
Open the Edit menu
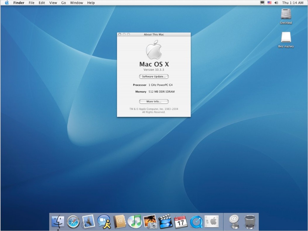(42, 3)
